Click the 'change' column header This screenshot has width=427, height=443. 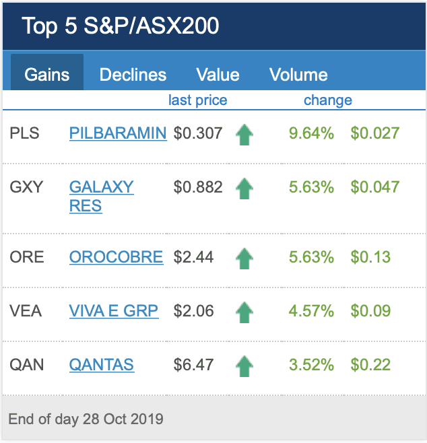328,100
